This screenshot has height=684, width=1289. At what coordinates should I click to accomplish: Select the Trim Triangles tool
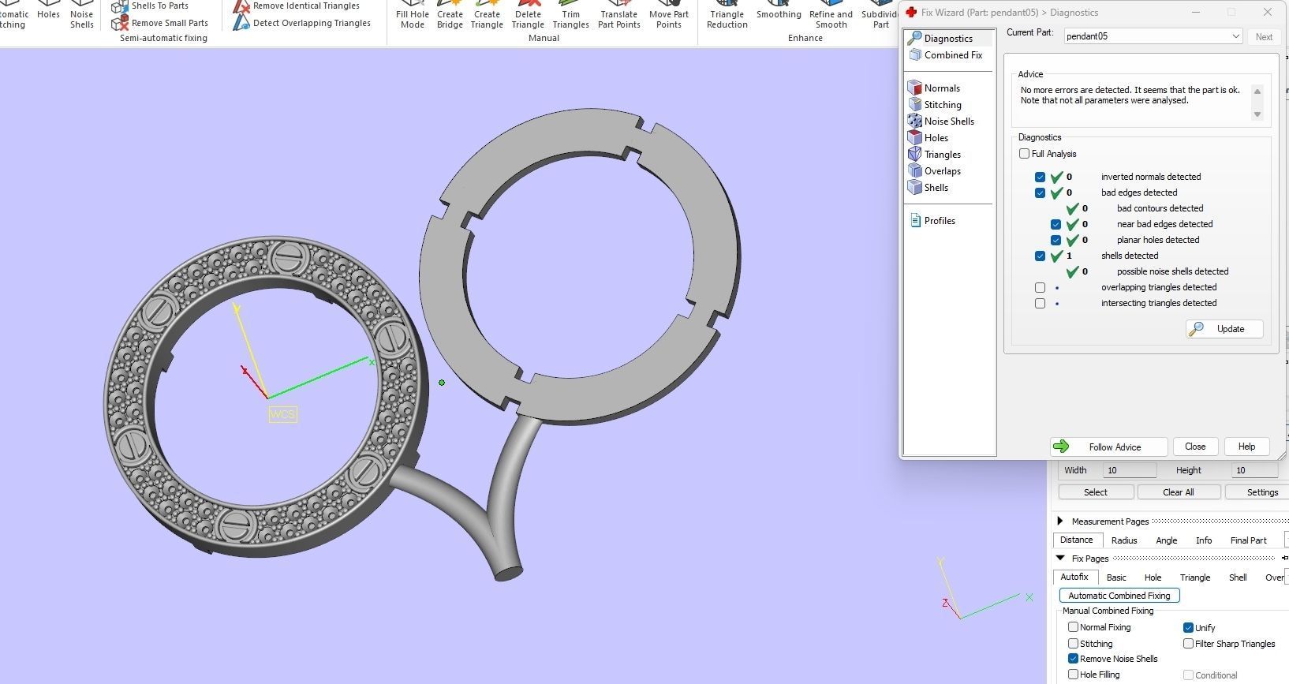point(570,15)
